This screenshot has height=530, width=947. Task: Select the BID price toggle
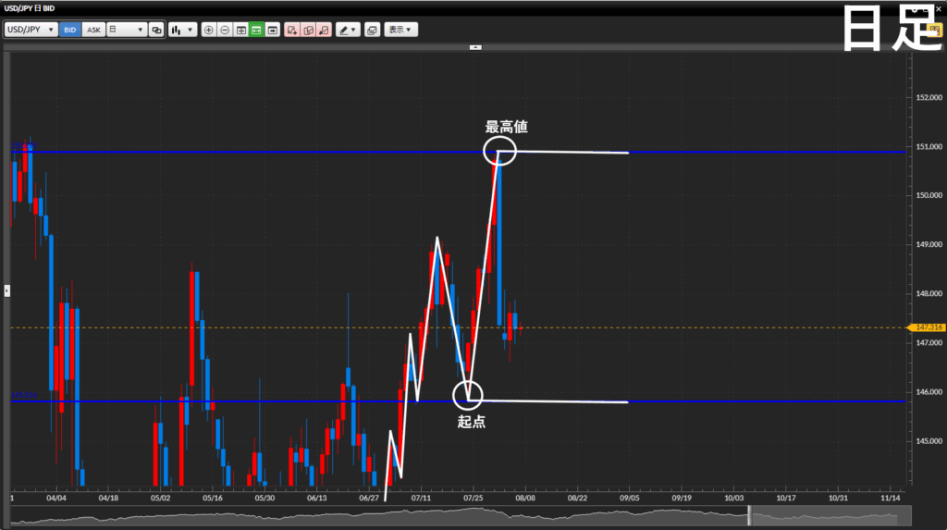point(70,30)
